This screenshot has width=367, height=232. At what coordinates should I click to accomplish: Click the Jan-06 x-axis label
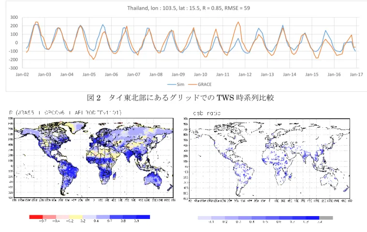click(x=111, y=74)
